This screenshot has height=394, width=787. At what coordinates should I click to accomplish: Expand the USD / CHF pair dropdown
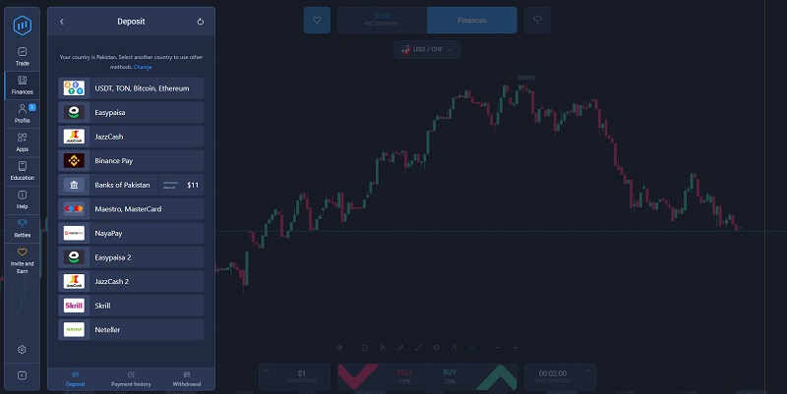point(427,49)
